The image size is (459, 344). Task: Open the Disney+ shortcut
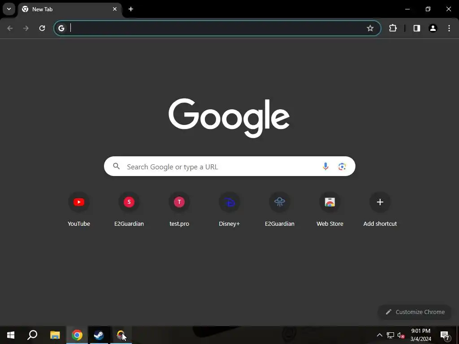click(x=229, y=209)
